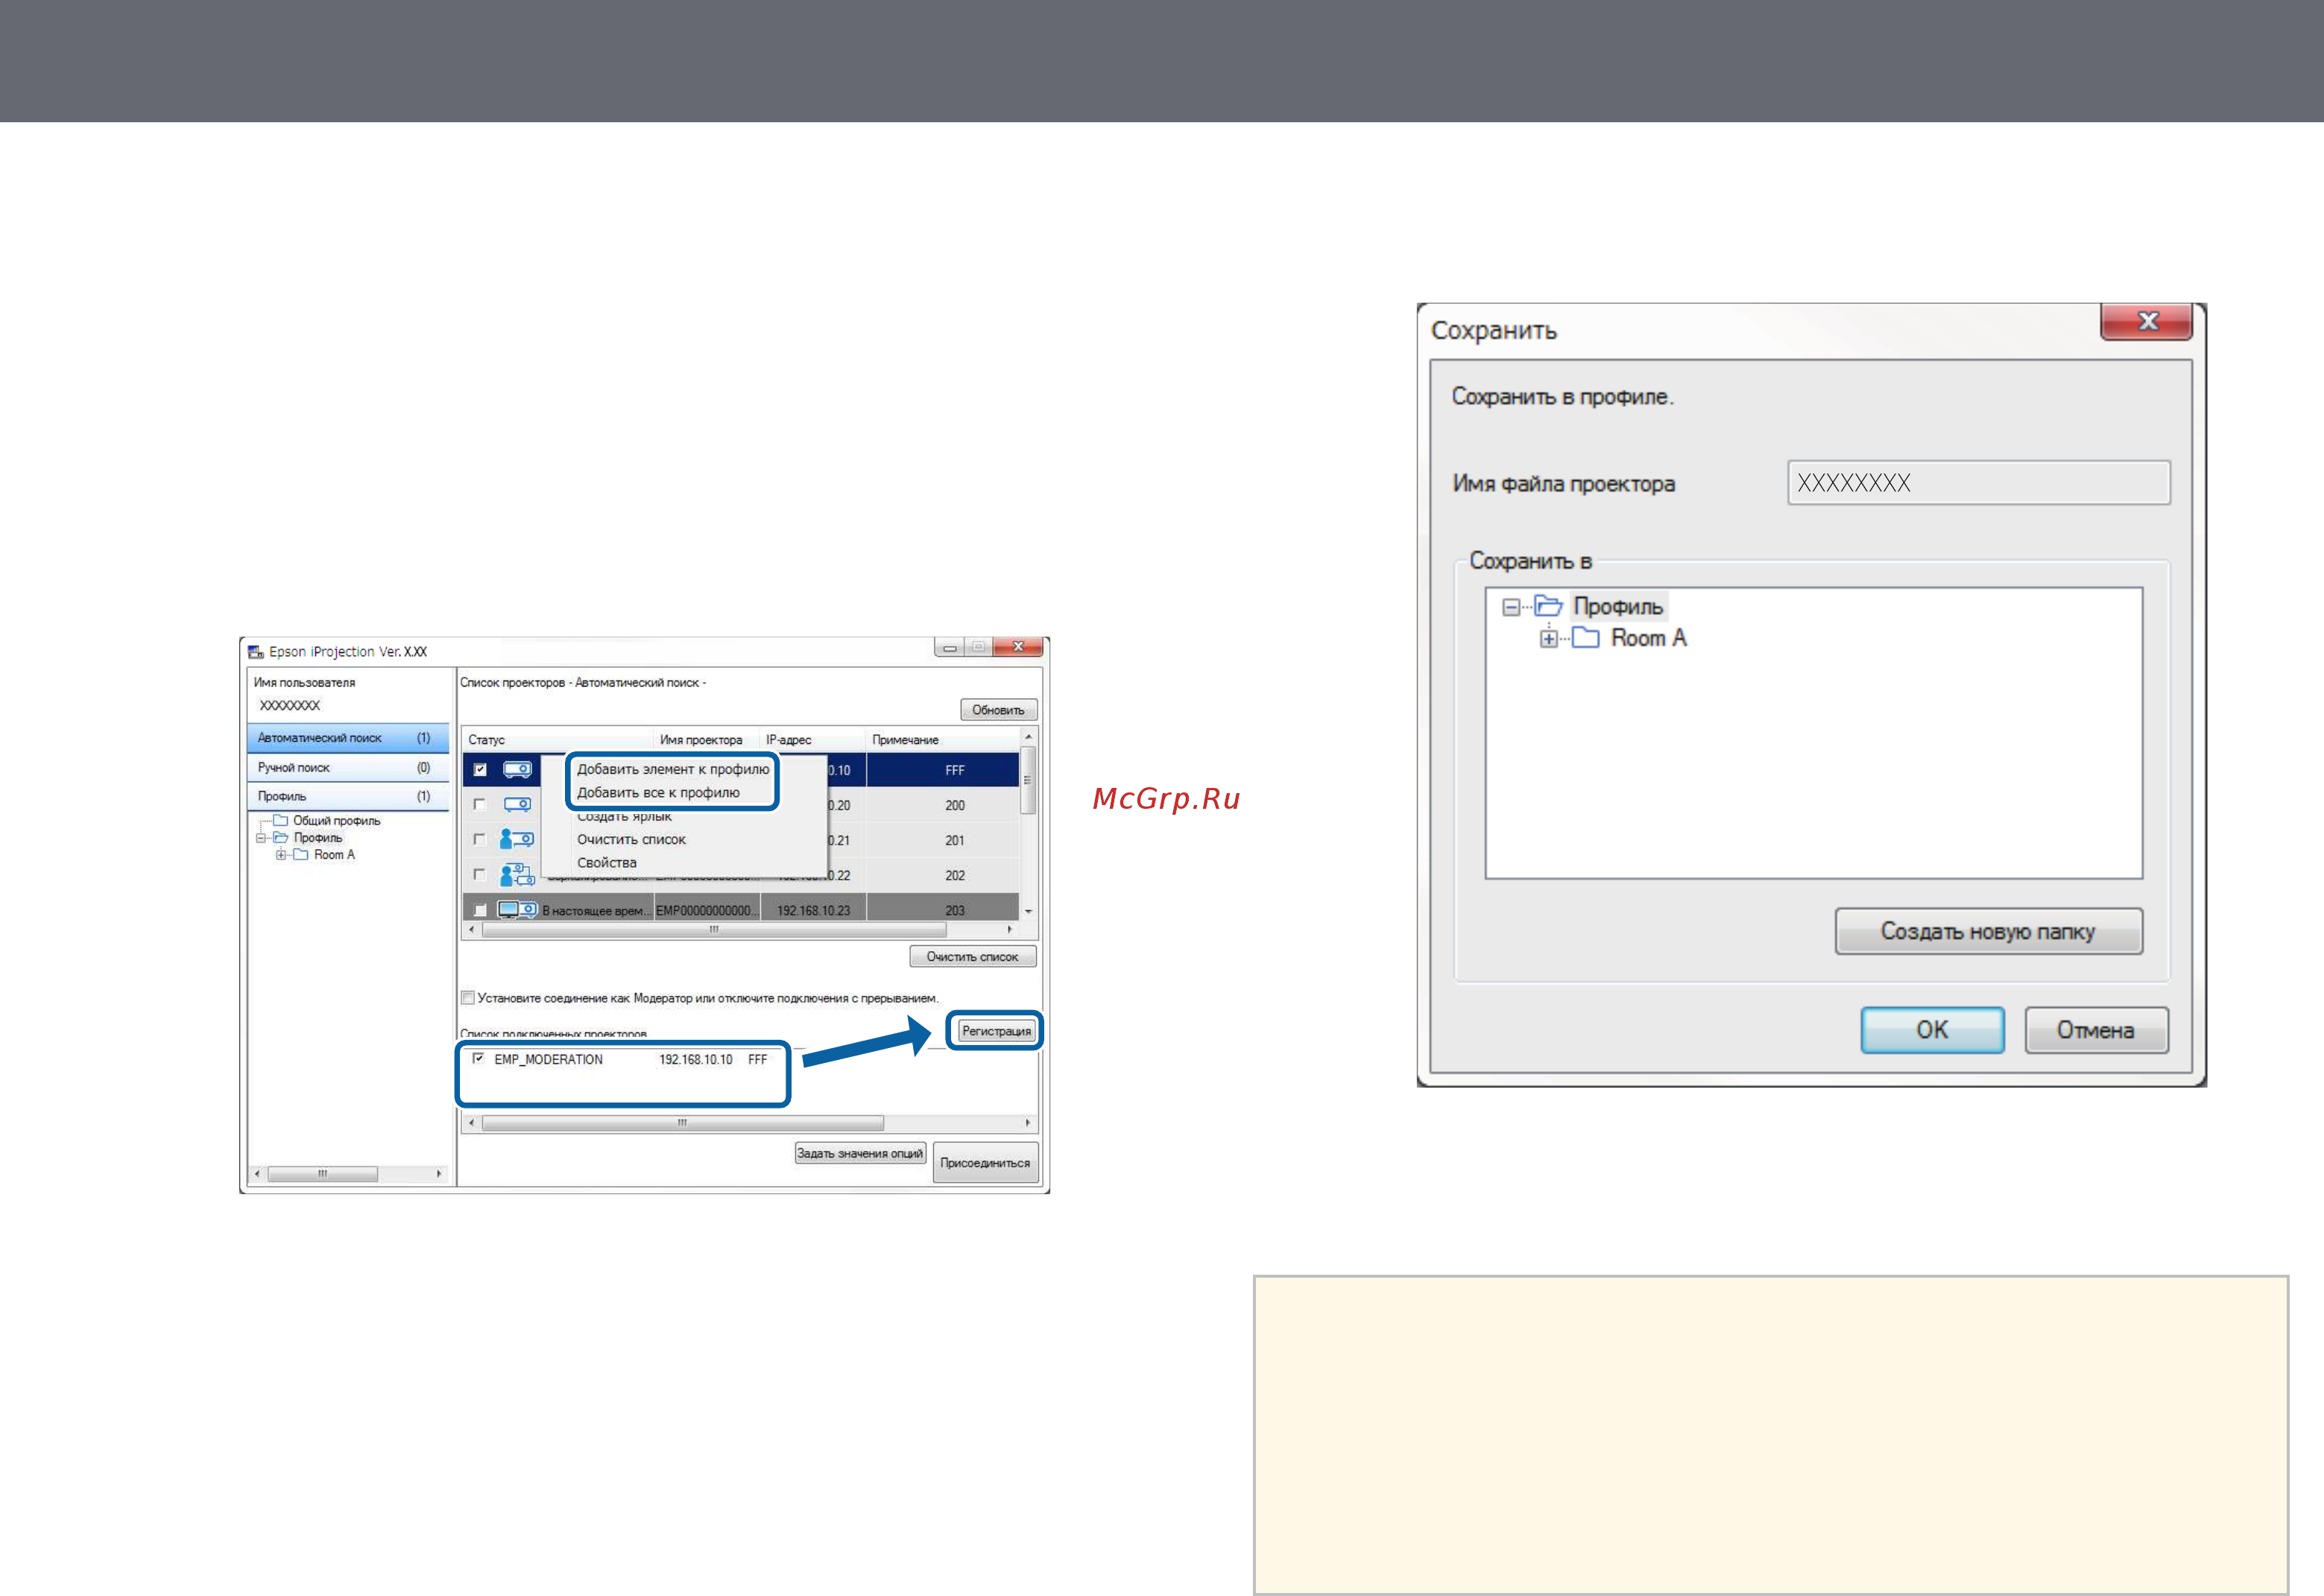2324x1596 pixels.
Task: Expand the Room A node in the main window tree
Action: pos(281,855)
